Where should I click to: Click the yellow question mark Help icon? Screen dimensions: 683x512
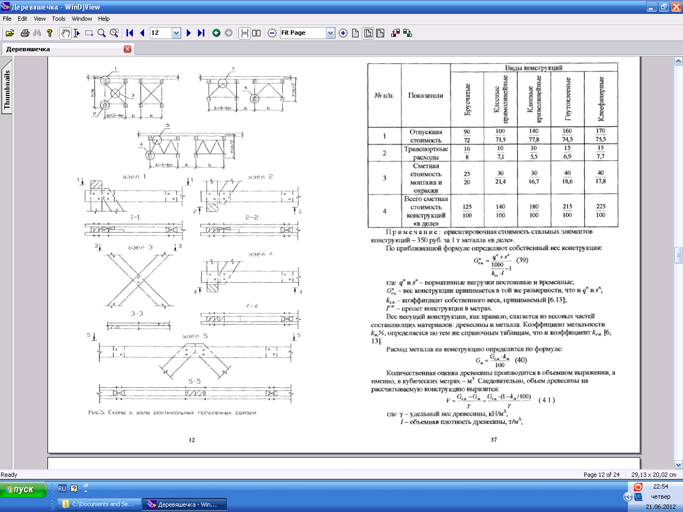point(50,33)
